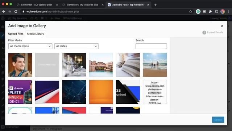Select the Media Library tab
The height and width of the screenshot is (131, 232).
click(x=36, y=34)
